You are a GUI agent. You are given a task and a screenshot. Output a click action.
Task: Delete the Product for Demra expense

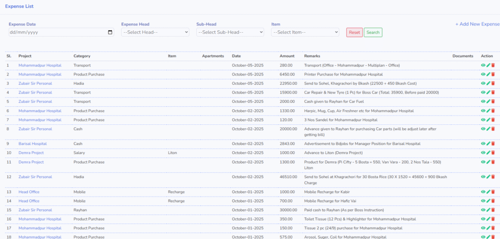click(x=493, y=162)
